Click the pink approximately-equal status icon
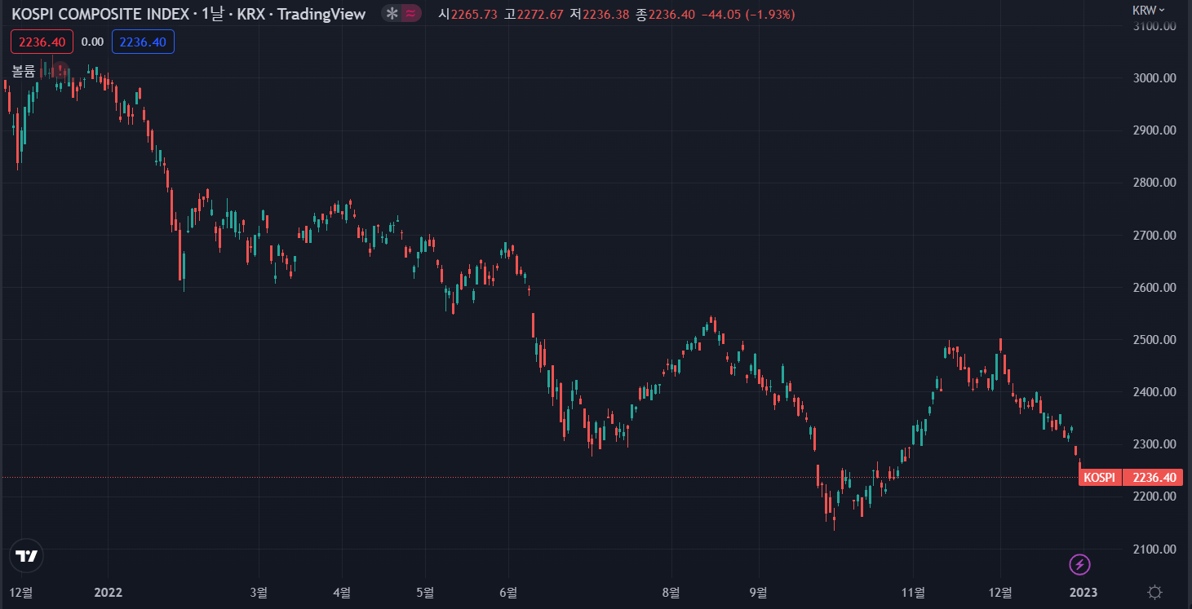This screenshot has height=609, width=1192. pos(412,14)
